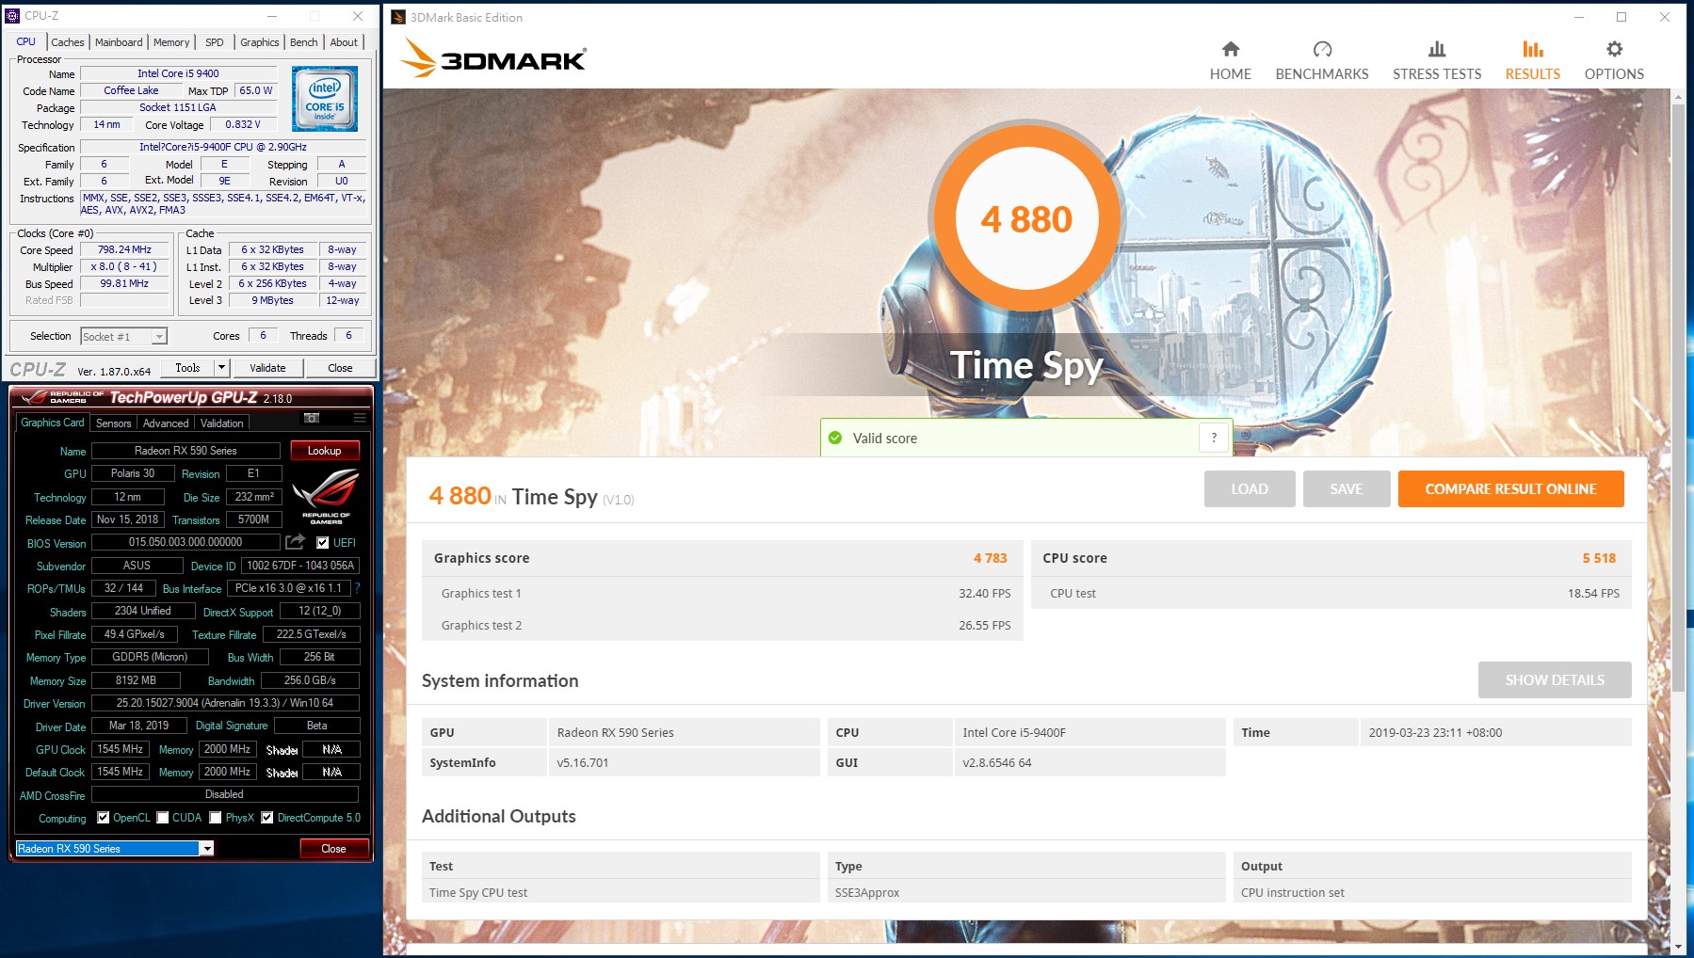Click the CPU score value 5 518

(x=1598, y=558)
